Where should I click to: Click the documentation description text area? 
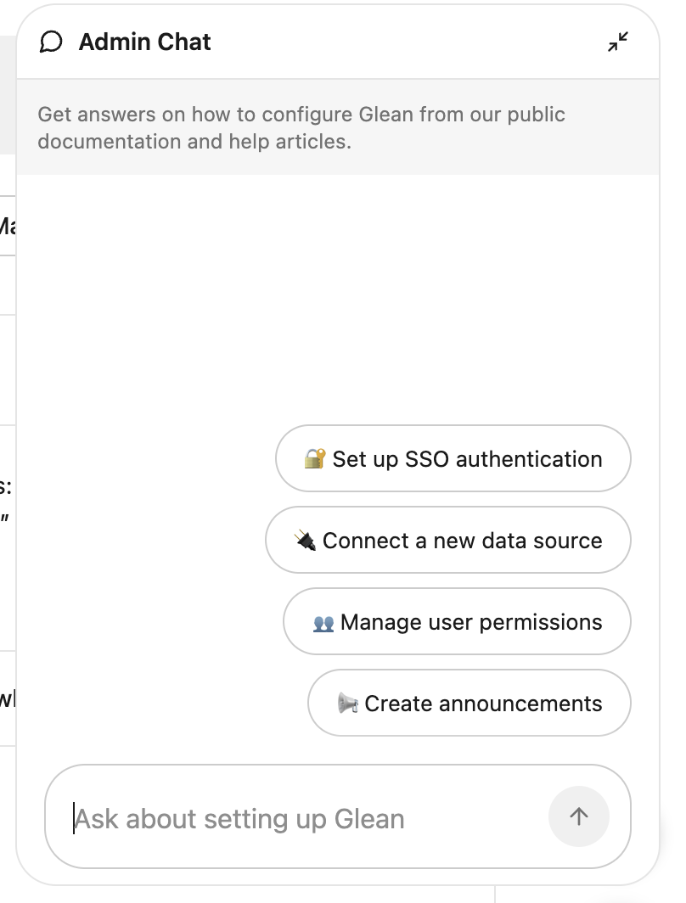pyautogui.click(x=301, y=127)
